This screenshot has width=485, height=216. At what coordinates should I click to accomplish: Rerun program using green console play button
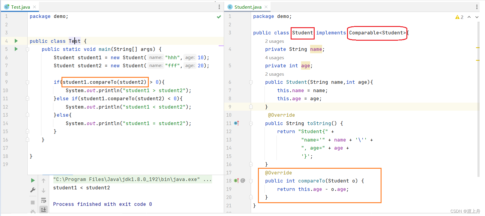pyautogui.click(x=33, y=180)
